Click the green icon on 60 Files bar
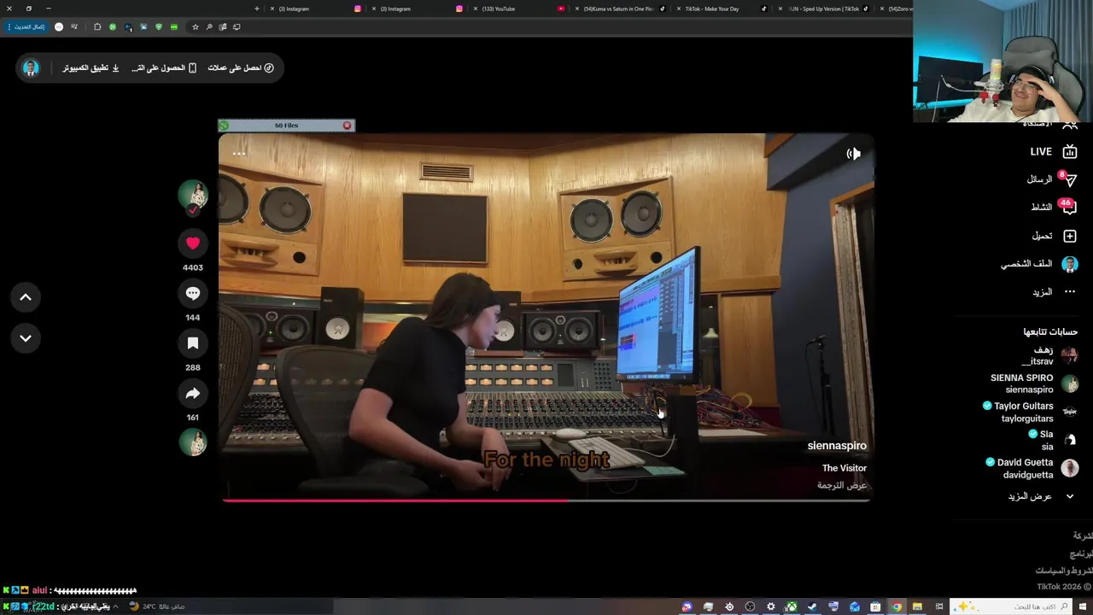This screenshot has width=1093, height=615. click(x=225, y=126)
